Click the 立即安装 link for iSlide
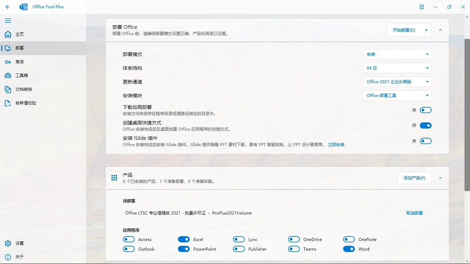This screenshot has width=470, height=264. click(x=336, y=145)
